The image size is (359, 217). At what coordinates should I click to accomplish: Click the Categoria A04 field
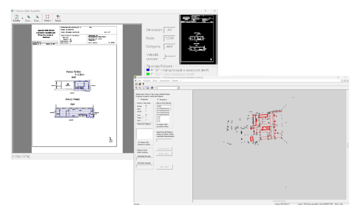tap(169, 47)
